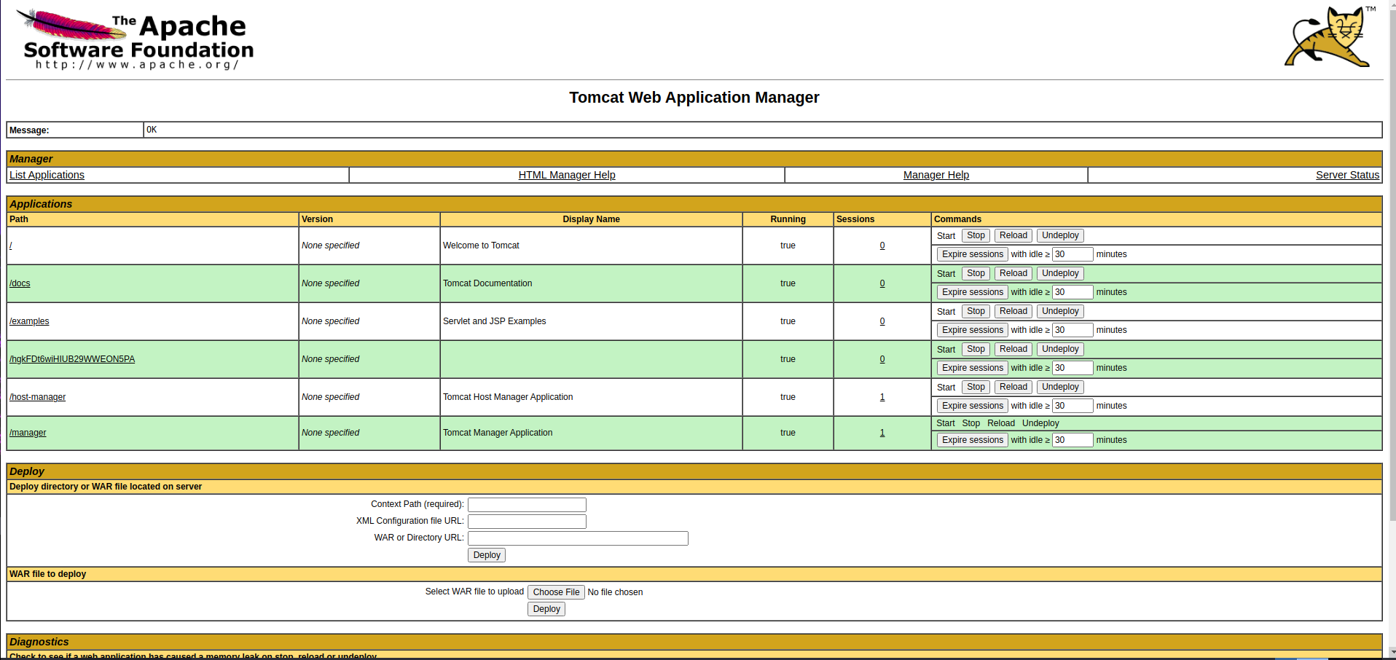The width and height of the screenshot is (1396, 660).
Task: Go to Server Status
Action: click(1347, 175)
